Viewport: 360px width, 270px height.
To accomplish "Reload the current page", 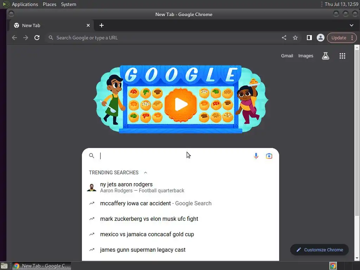I will pos(37,38).
